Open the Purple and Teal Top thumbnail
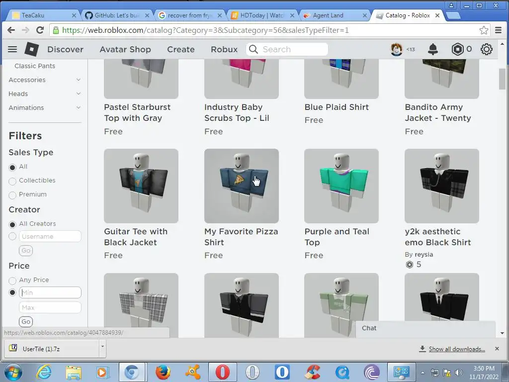Screen dimensions: 509x382 [341, 186]
